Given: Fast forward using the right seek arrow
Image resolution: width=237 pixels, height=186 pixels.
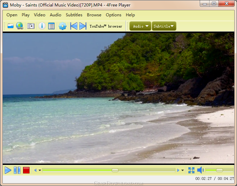Looking at the screenshot, I should 178,170.
